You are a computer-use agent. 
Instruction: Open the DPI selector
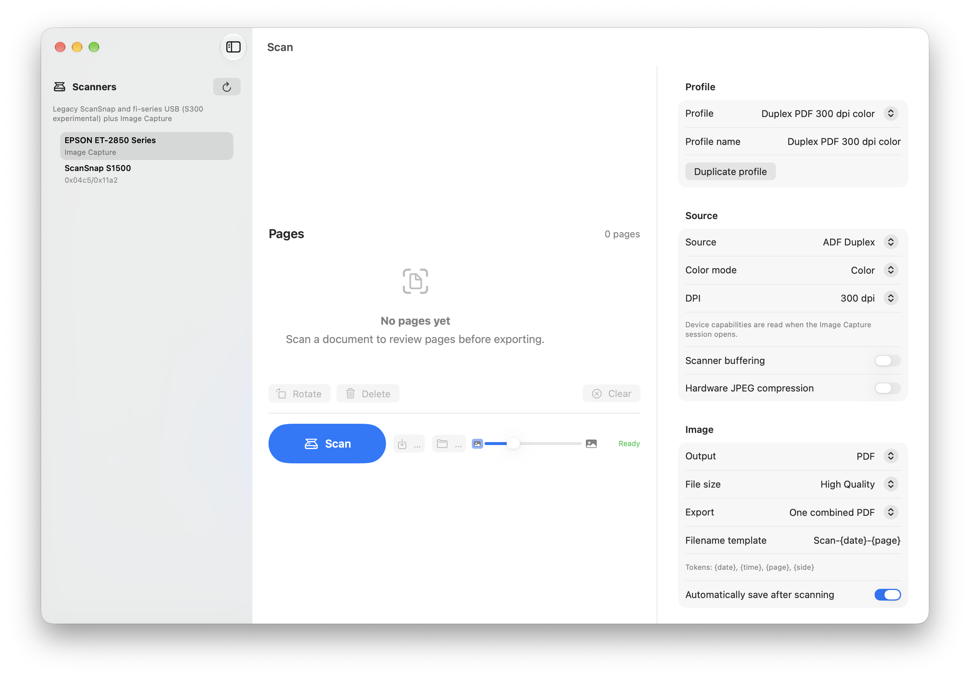[x=891, y=298]
